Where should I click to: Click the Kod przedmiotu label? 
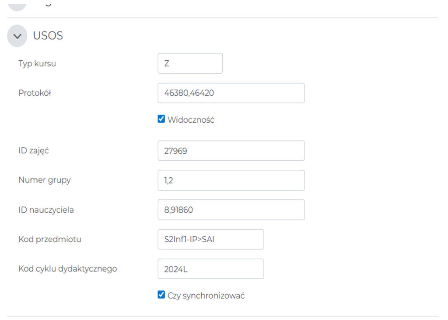click(50, 239)
